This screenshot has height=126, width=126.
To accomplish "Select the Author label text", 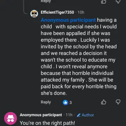I will [88, 115].
